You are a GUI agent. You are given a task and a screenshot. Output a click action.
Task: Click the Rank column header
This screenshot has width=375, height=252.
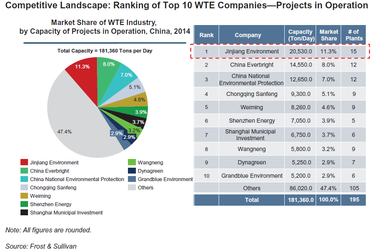207,35
